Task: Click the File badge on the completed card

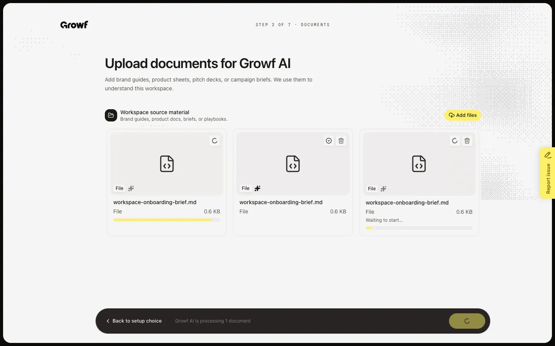Action: [246, 188]
